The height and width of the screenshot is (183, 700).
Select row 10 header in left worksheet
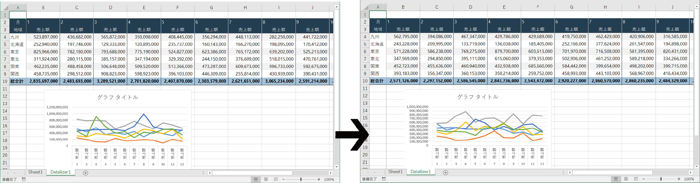[5, 81]
